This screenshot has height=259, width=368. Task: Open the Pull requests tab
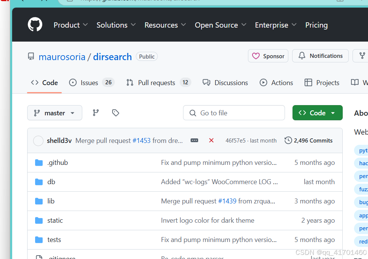159,83
